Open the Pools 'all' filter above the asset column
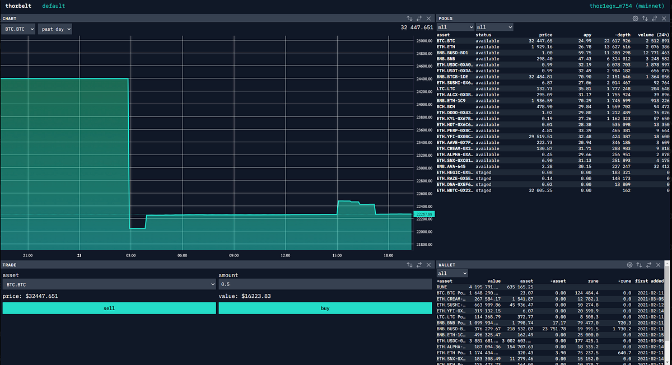672x365 pixels. 455,27
